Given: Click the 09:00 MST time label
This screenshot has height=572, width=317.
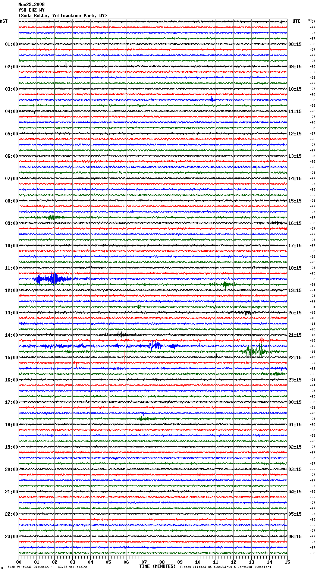Looking at the screenshot, I should pos(11,223).
